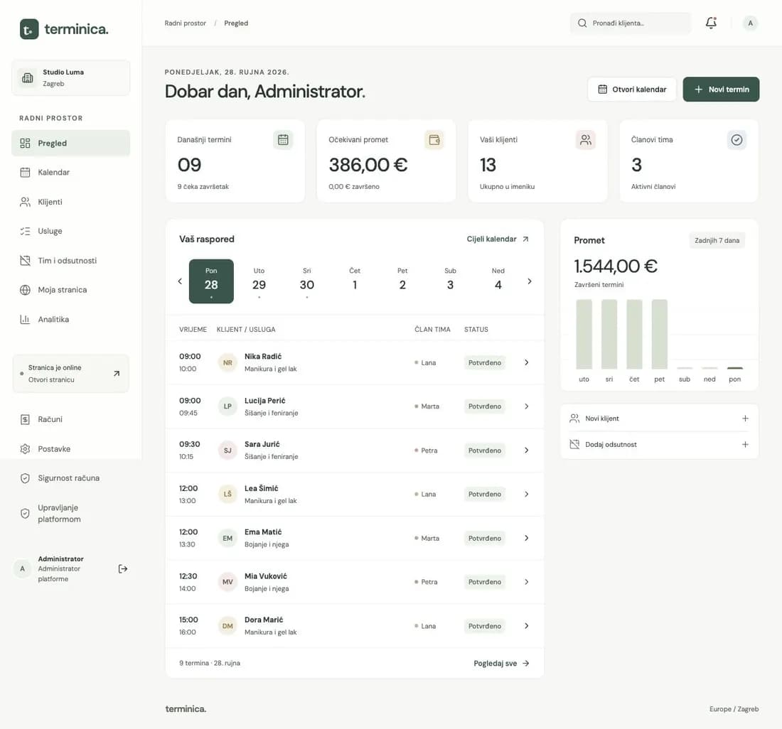Click the plus icon next to Novi klijent
782x729 pixels.
745,418
